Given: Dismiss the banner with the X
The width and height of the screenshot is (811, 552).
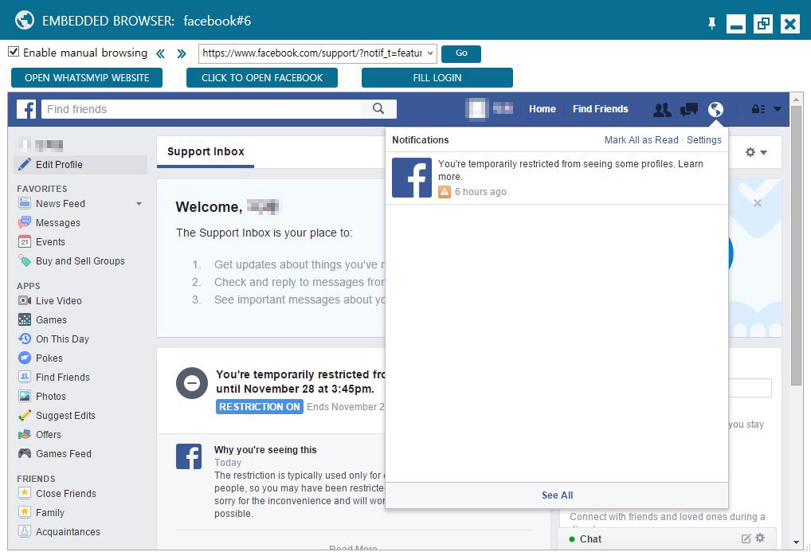Looking at the screenshot, I should click(757, 203).
